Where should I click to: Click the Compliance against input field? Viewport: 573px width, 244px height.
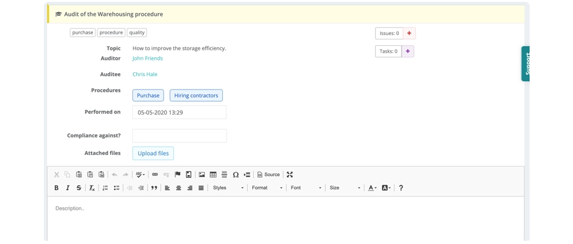pyautogui.click(x=180, y=136)
